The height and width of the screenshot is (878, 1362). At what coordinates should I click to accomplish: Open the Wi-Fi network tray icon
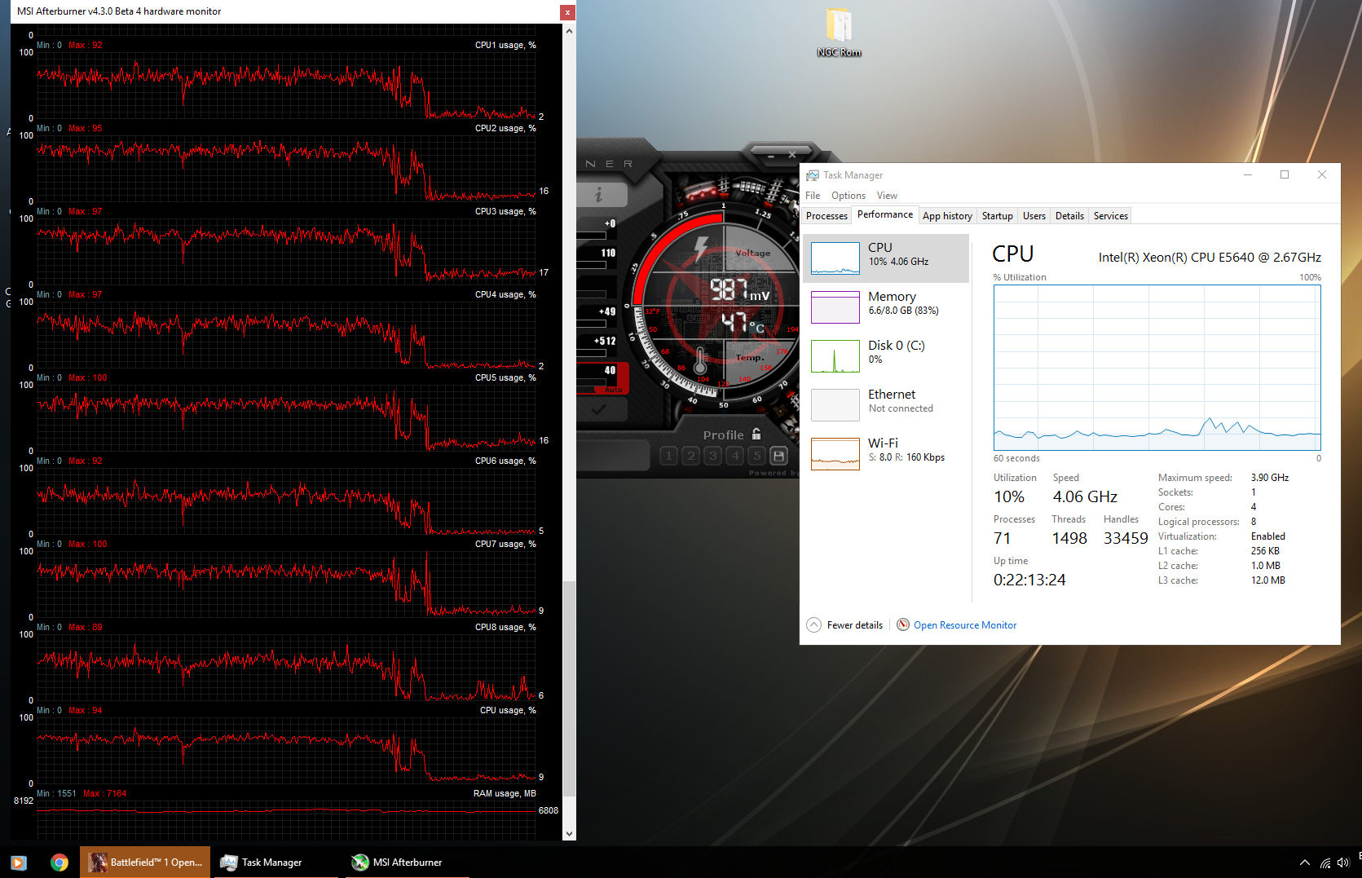coord(1325,863)
